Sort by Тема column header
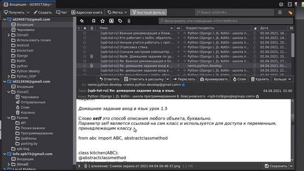This screenshot has height=171, width=304. (x=136, y=28)
